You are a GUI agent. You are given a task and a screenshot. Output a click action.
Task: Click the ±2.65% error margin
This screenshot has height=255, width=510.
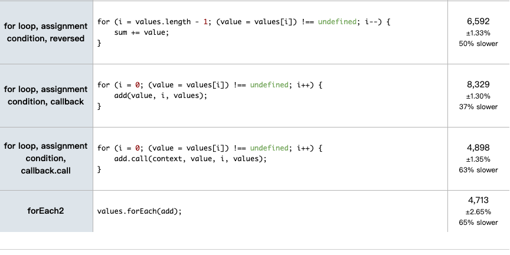478,211
